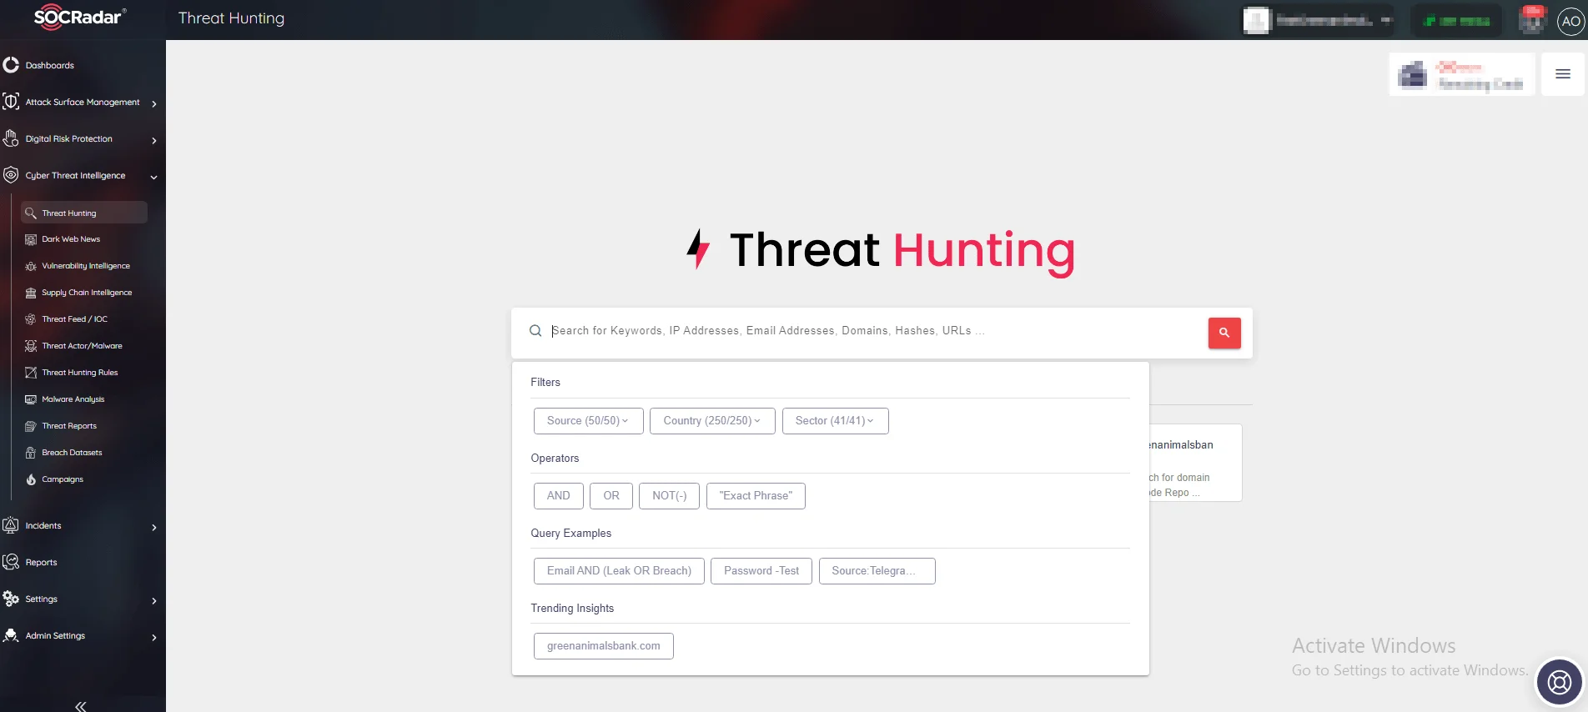Collapse the sidebar with double chevron

[81, 705]
